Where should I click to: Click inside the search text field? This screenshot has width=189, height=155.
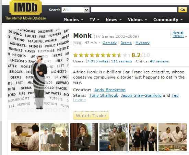(134, 10)
